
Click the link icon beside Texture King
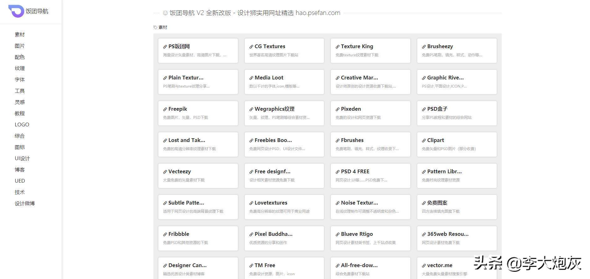click(x=337, y=47)
